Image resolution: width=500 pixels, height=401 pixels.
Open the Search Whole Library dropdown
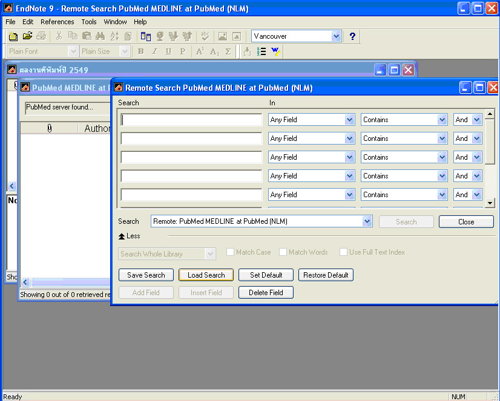coord(210,254)
